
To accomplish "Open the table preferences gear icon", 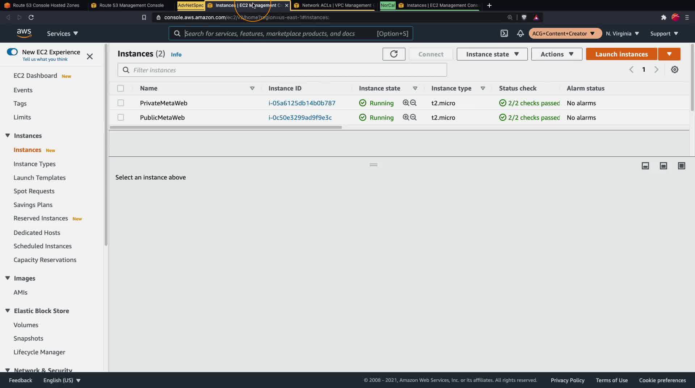I will [x=675, y=69].
